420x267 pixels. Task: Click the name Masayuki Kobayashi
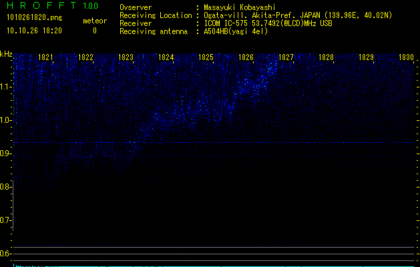coord(240,7)
